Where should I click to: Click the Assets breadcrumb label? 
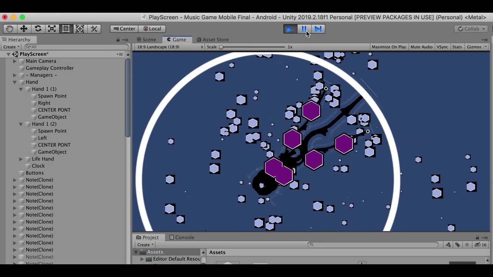pos(217,252)
